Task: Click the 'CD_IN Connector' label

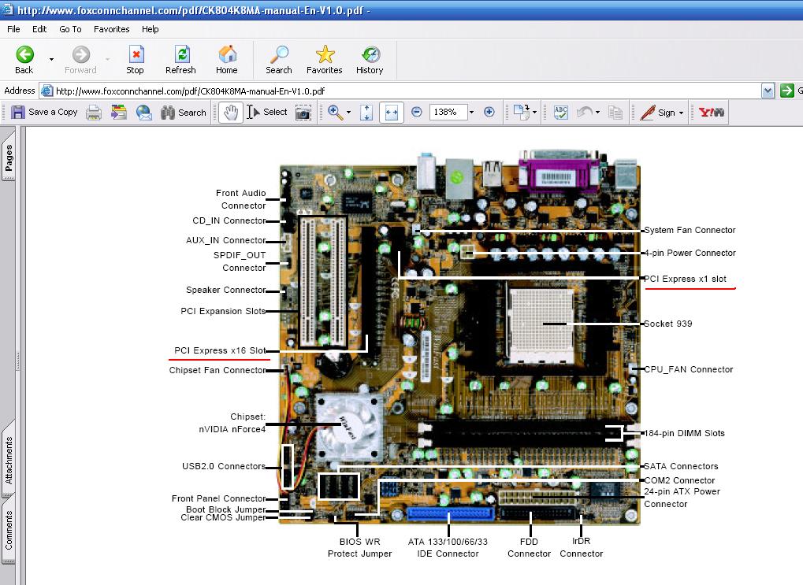Action: (229, 220)
